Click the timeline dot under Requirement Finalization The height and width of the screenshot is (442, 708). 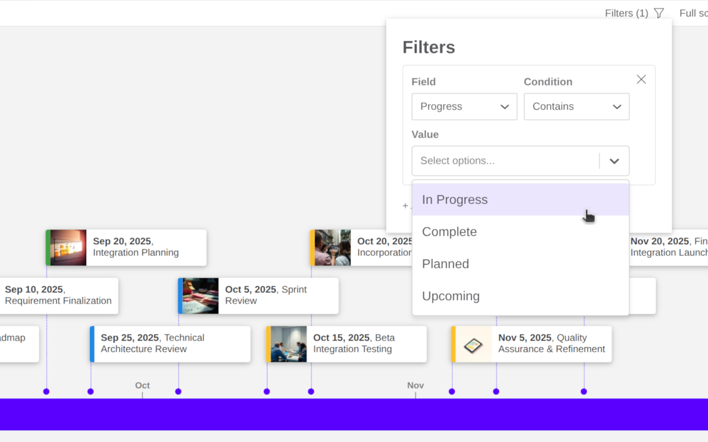pos(46,391)
